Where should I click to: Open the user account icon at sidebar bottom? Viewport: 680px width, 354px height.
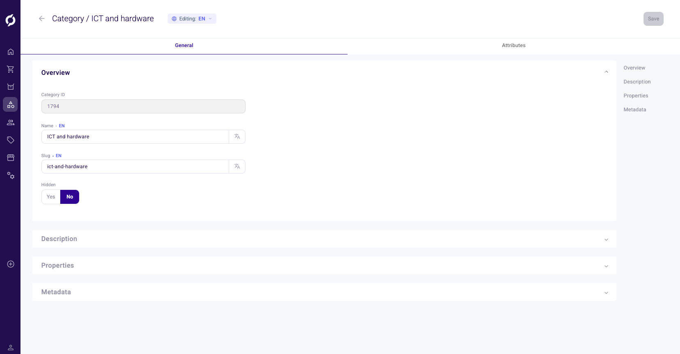coord(11,347)
